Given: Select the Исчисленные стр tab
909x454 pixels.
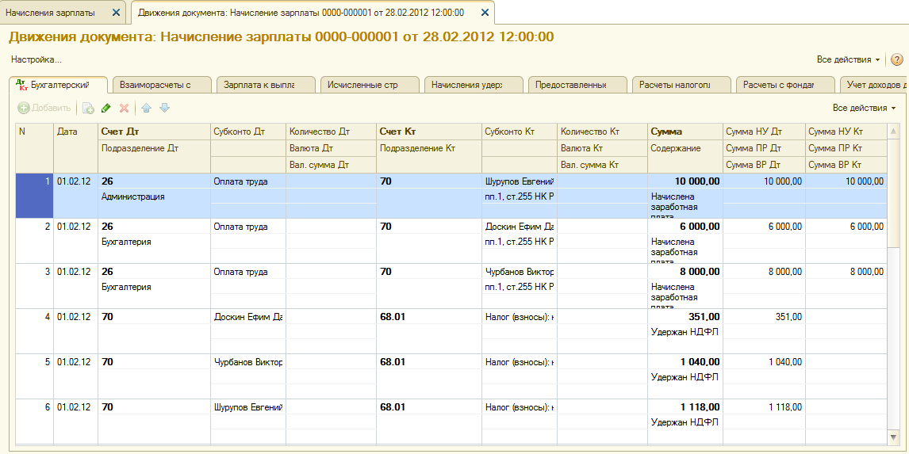Looking at the screenshot, I should click(370, 85).
